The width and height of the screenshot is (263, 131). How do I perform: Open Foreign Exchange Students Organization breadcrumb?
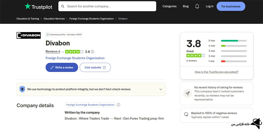pos(92,19)
